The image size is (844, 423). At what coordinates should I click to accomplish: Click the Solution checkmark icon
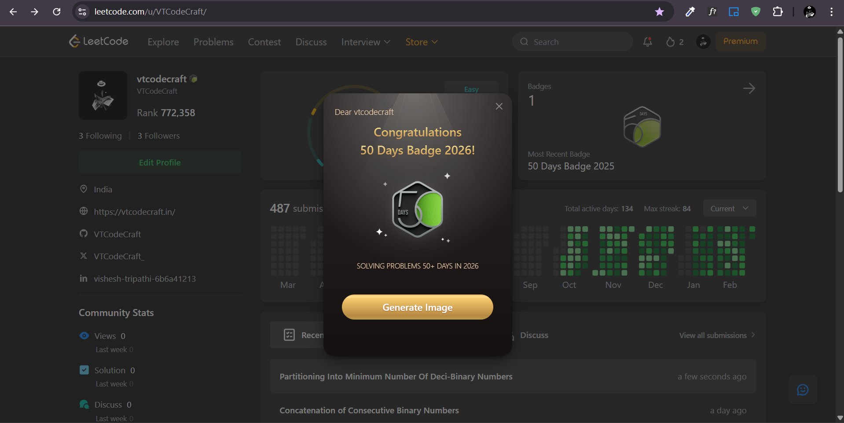pyautogui.click(x=84, y=370)
